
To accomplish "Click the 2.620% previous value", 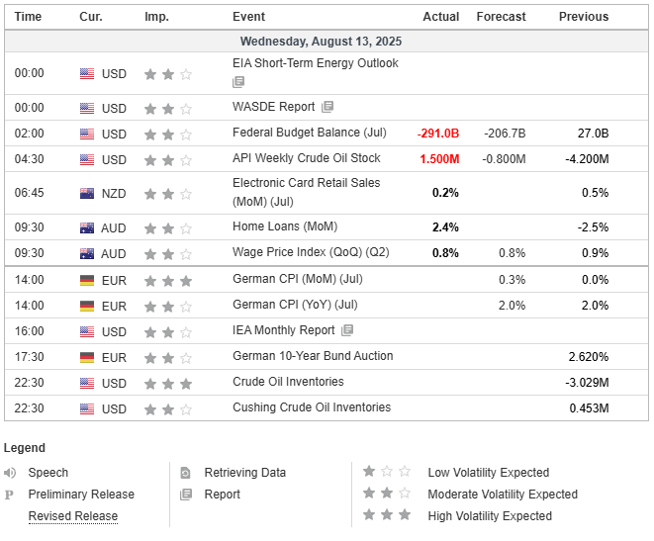I will pyautogui.click(x=589, y=357).
